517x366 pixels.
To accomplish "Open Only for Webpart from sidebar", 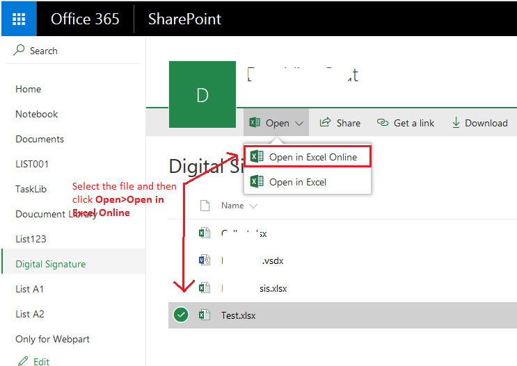I will click(52, 339).
